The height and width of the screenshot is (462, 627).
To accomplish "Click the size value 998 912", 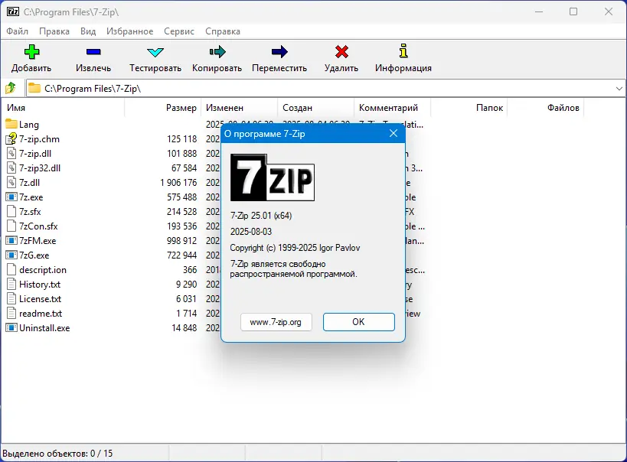I will (182, 241).
